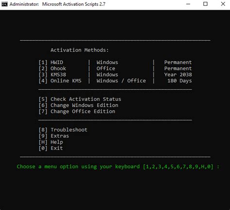Minimize the Microsoft Activation Scripts window

188,4
